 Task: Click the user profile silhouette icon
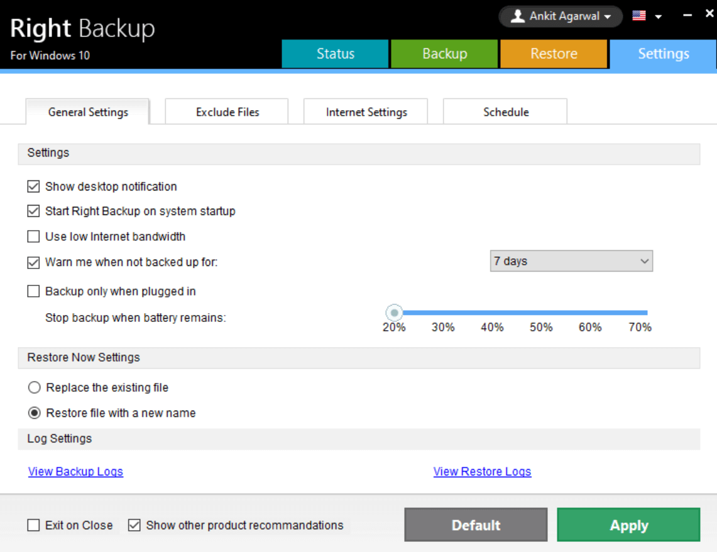[x=517, y=16]
